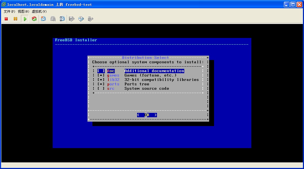Click the red Stop (power off) icon
The image size is (304, 169).
click(6, 19)
